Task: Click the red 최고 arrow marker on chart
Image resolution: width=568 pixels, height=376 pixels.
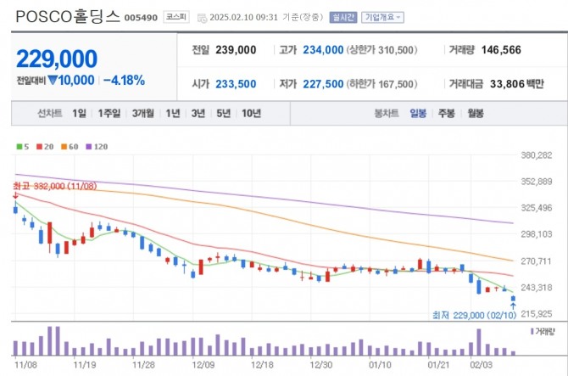Action: pyautogui.click(x=14, y=195)
